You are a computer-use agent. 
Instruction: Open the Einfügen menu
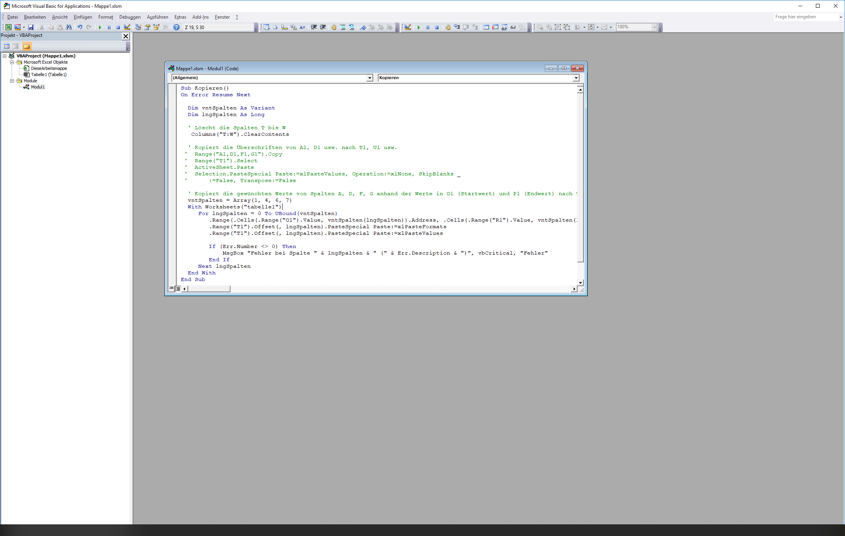click(83, 17)
